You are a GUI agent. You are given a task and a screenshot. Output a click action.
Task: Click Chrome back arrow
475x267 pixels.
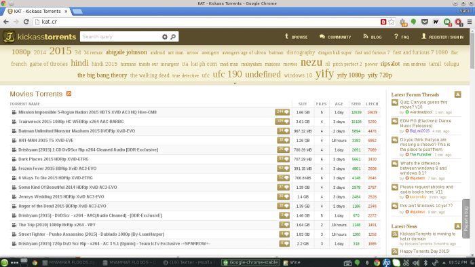[6, 22]
